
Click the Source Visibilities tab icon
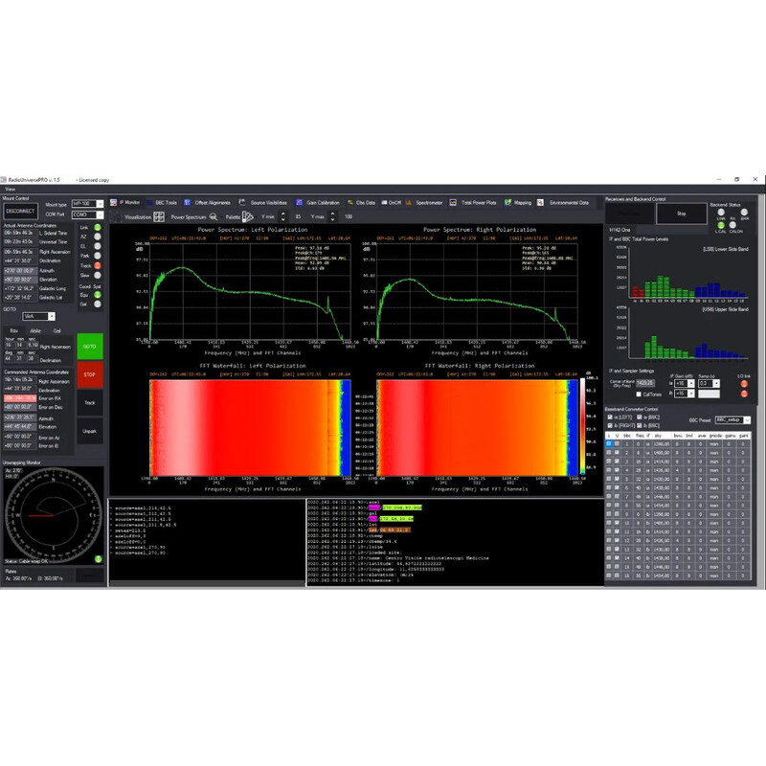pyautogui.click(x=242, y=202)
